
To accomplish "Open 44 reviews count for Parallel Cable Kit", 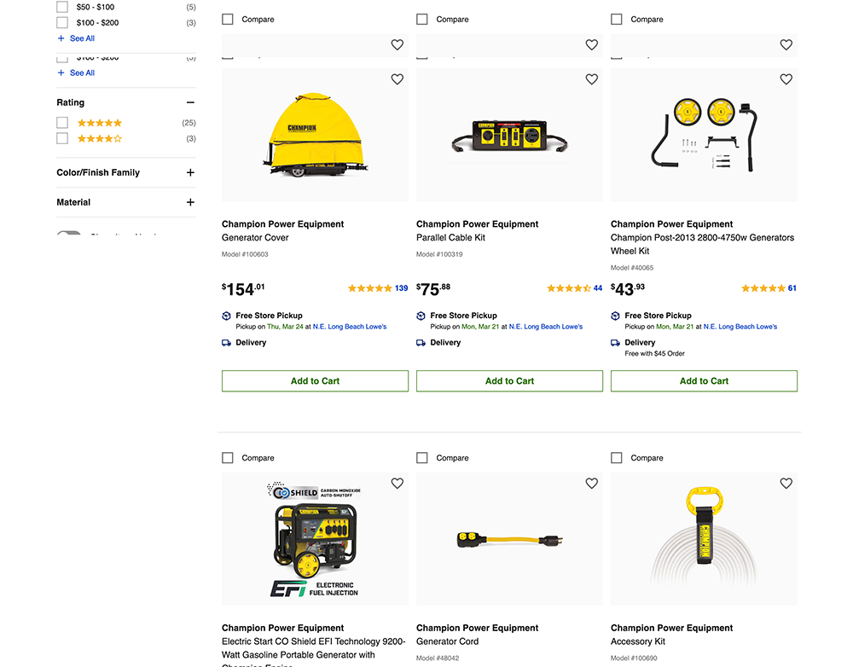I will (x=598, y=288).
